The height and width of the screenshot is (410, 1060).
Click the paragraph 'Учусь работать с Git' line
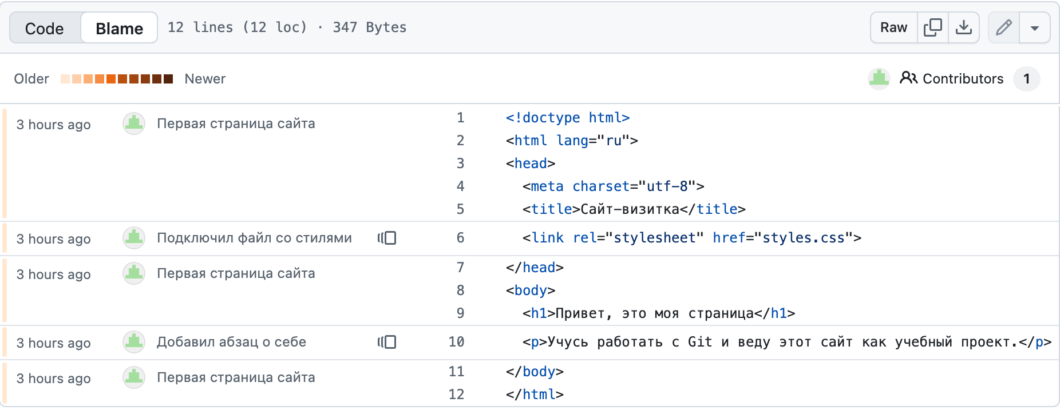[786, 342]
